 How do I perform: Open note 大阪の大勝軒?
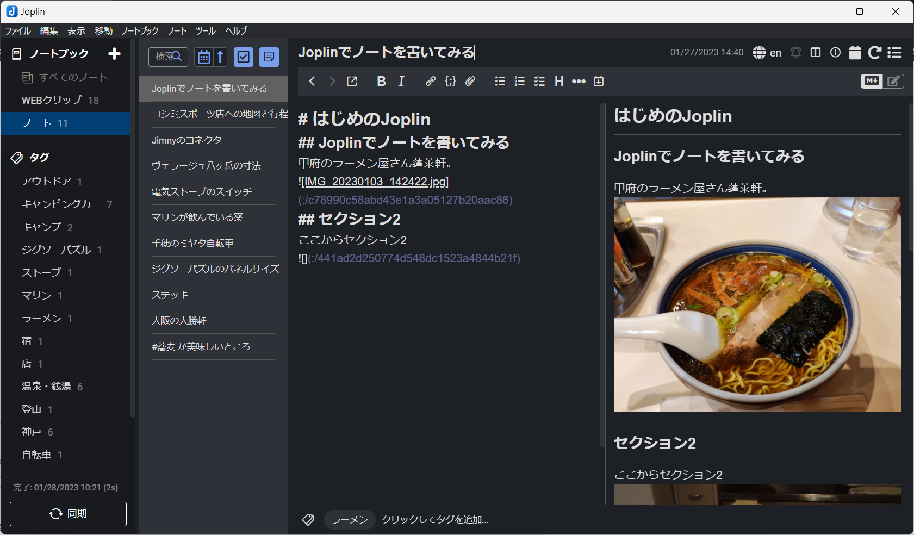pyautogui.click(x=214, y=321)
